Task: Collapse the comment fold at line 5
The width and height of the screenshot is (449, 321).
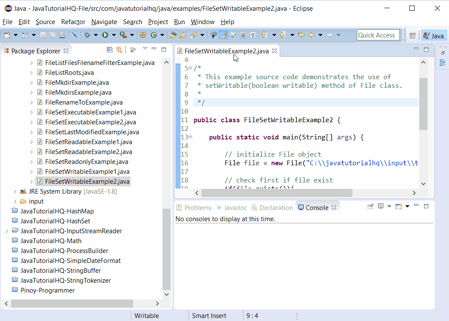Action: tap(190, 68)
